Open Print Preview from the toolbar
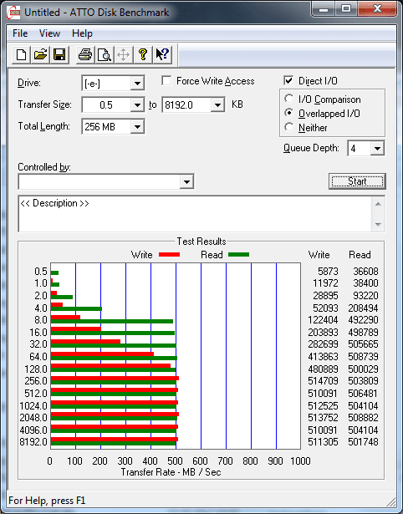Viewport: 403px width, 514px height. [x=105, y=55]
